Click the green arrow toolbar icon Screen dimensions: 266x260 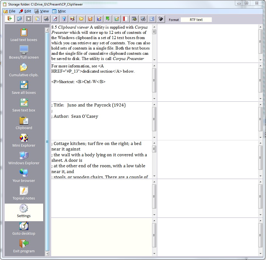(x=108, y=19)
